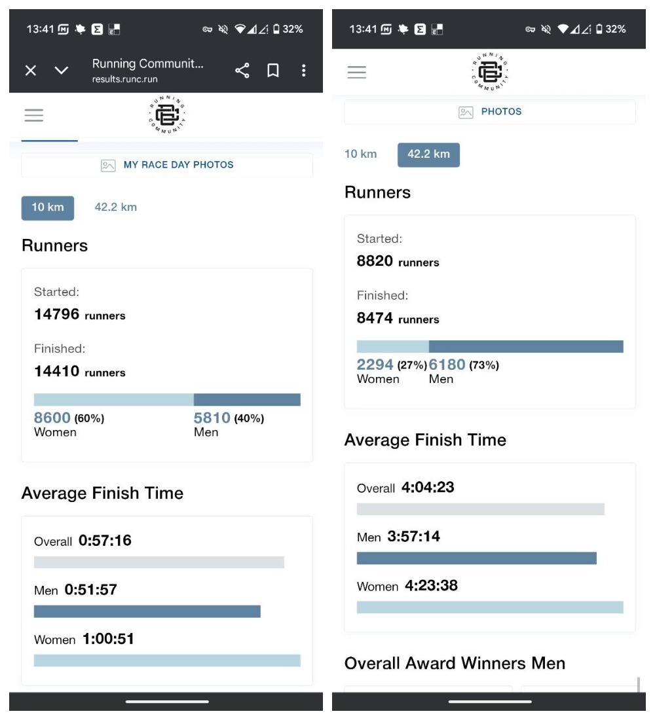Screen dimensions: 655x720
Task: Click the Men 3:57:14 time
Action: click(414, 536)
